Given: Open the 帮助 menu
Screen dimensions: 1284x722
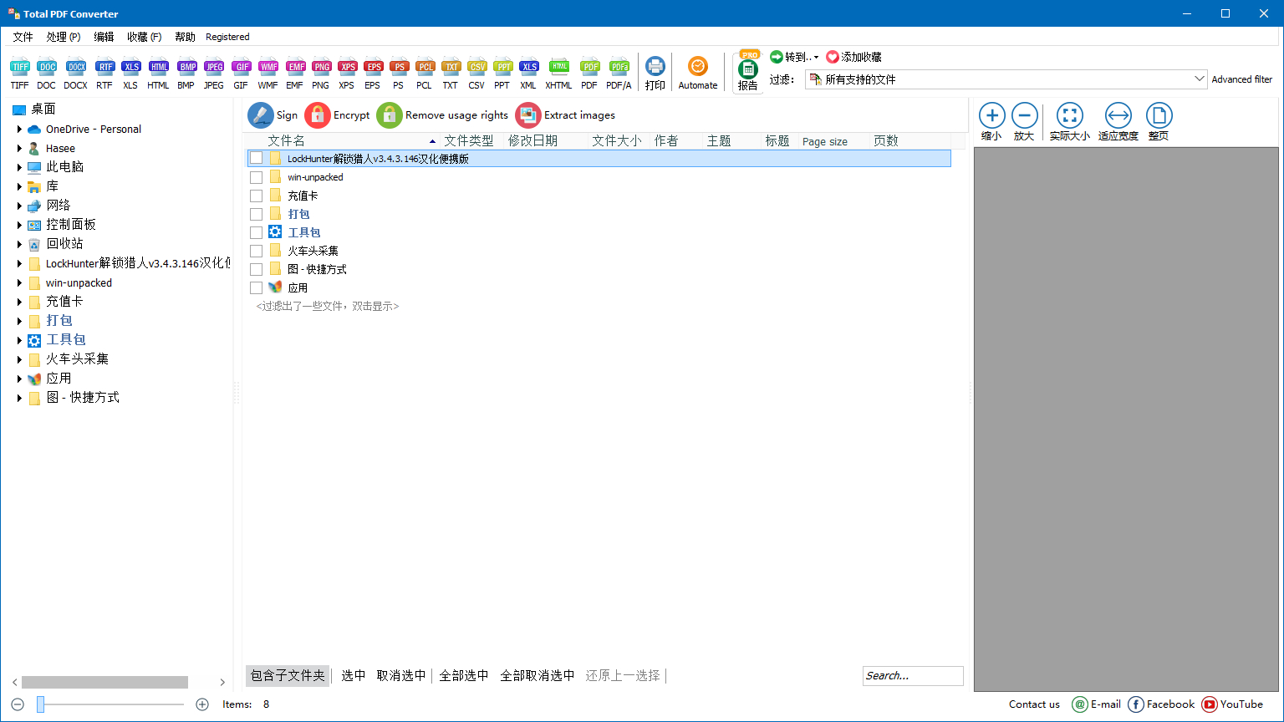Looking at the screenshot, I should [185, 37].
